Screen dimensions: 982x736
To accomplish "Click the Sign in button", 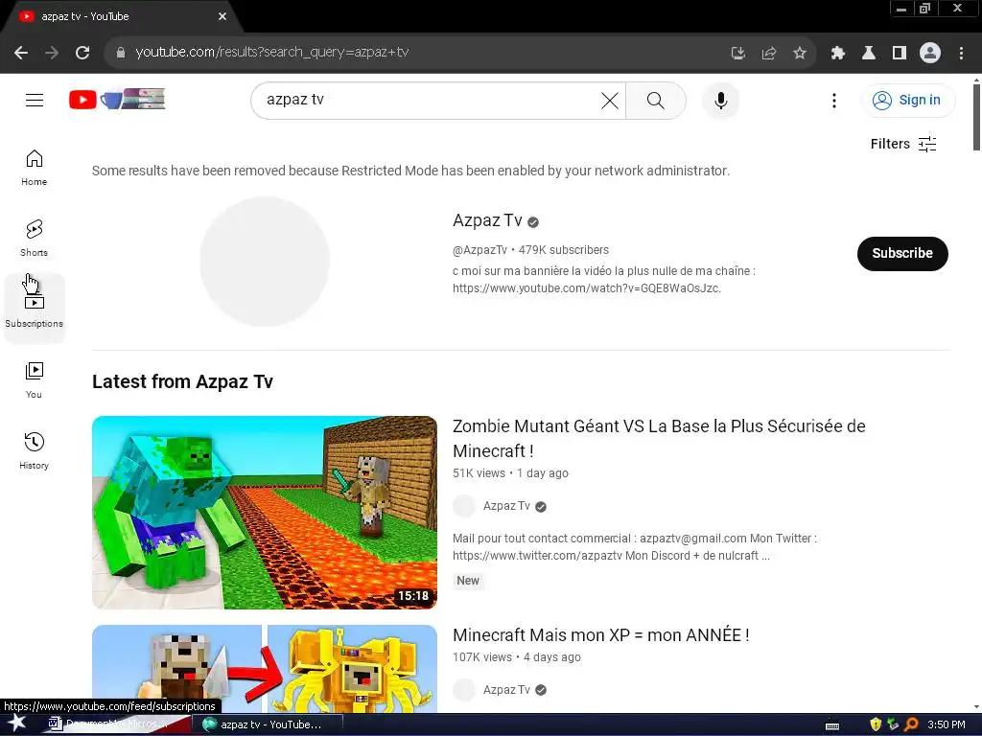I will [907, 100].
